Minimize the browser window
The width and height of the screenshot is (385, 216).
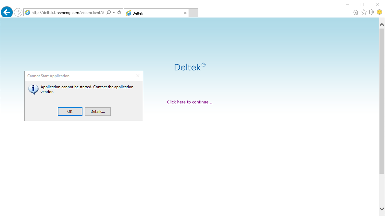[x=348, y=5]
